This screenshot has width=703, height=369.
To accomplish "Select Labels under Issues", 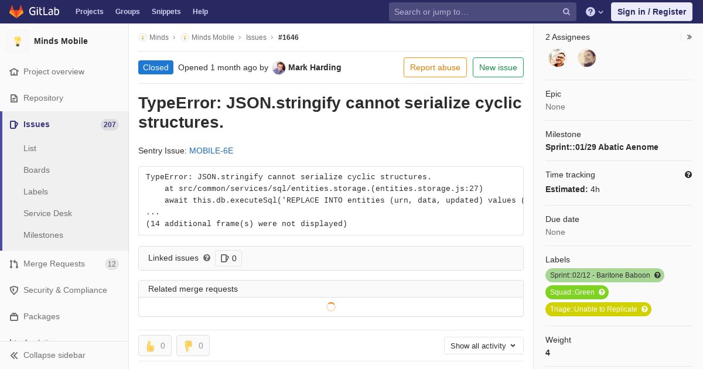I will click(36, 192).
